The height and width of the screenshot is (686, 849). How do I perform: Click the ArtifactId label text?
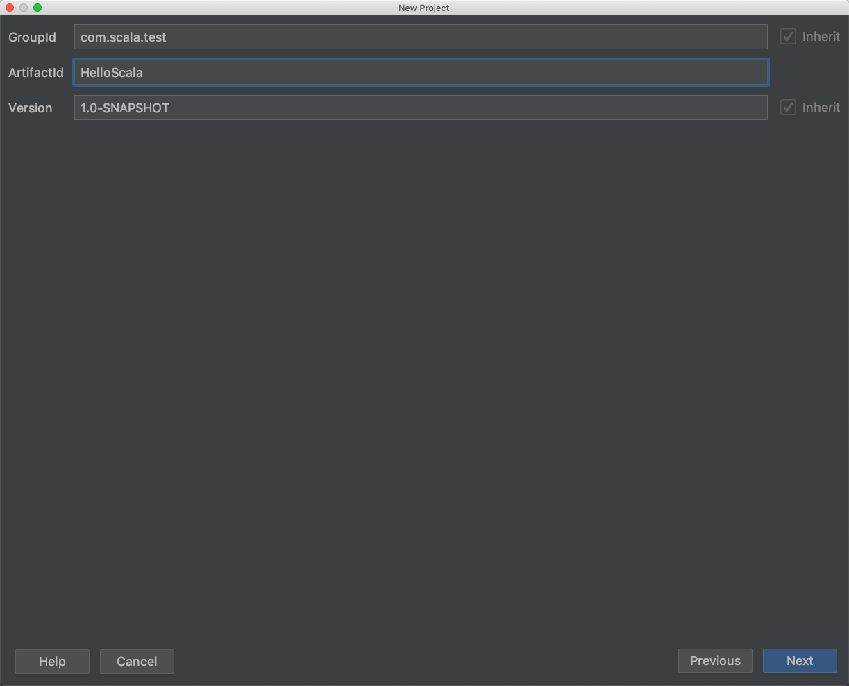(36, 72)
